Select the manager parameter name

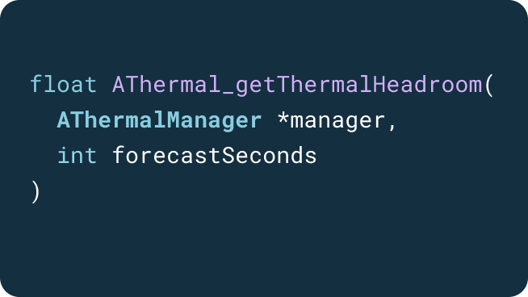[337, 122]
